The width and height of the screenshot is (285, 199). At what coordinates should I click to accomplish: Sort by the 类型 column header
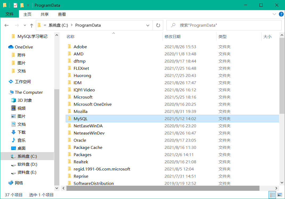pyautogui.click(x=223, y=36)
